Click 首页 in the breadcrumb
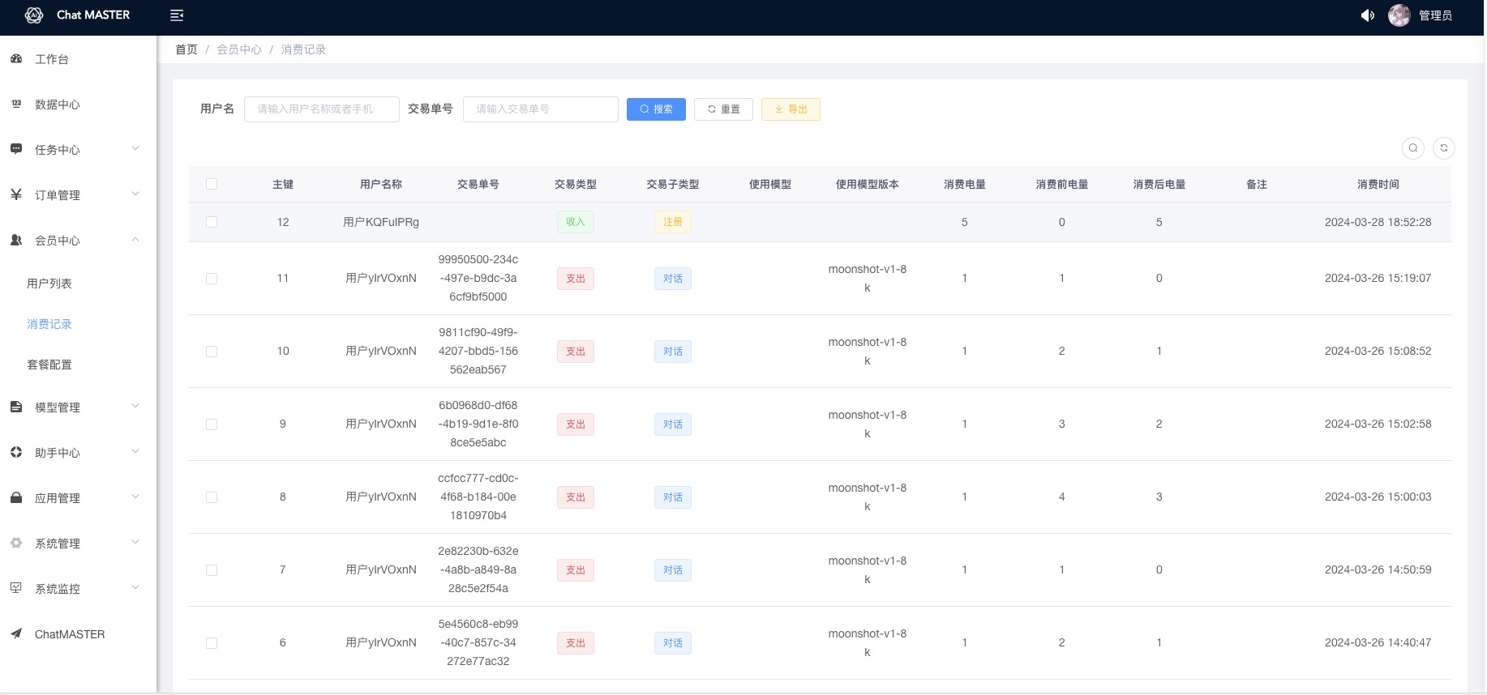 [186, 49]
